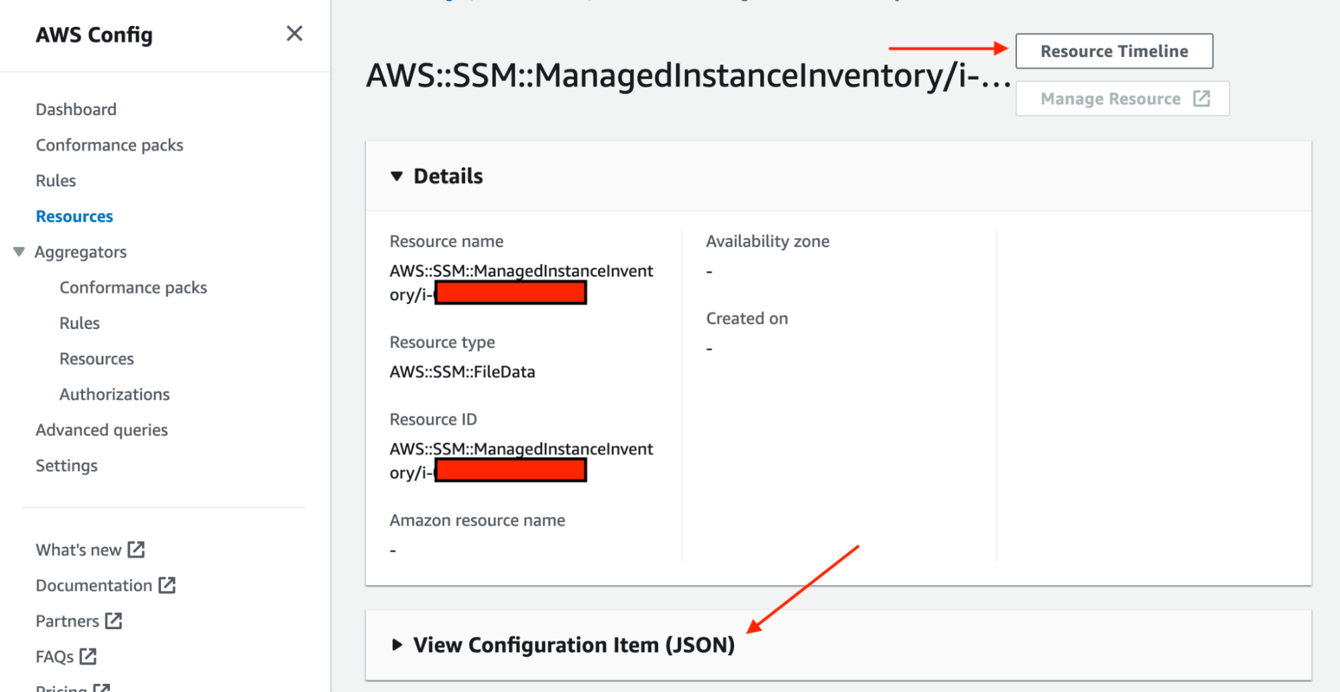The height and width of the screenshot is (692, 1340).
Task: Open Settings in the navigation menu
Action: coord(66,465)
